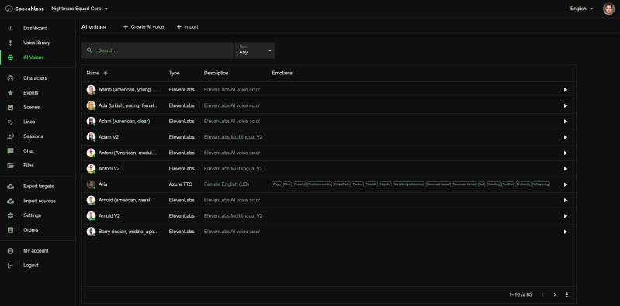Screen dimensions: 620x306
Task: Click Female English (US) description
Action: click(x=227, y=184)
